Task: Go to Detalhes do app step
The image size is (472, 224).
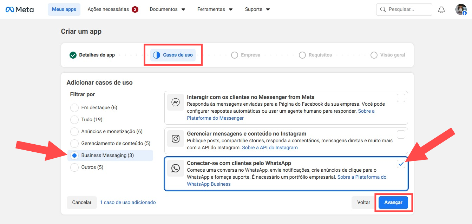Action: pos(92,55)
